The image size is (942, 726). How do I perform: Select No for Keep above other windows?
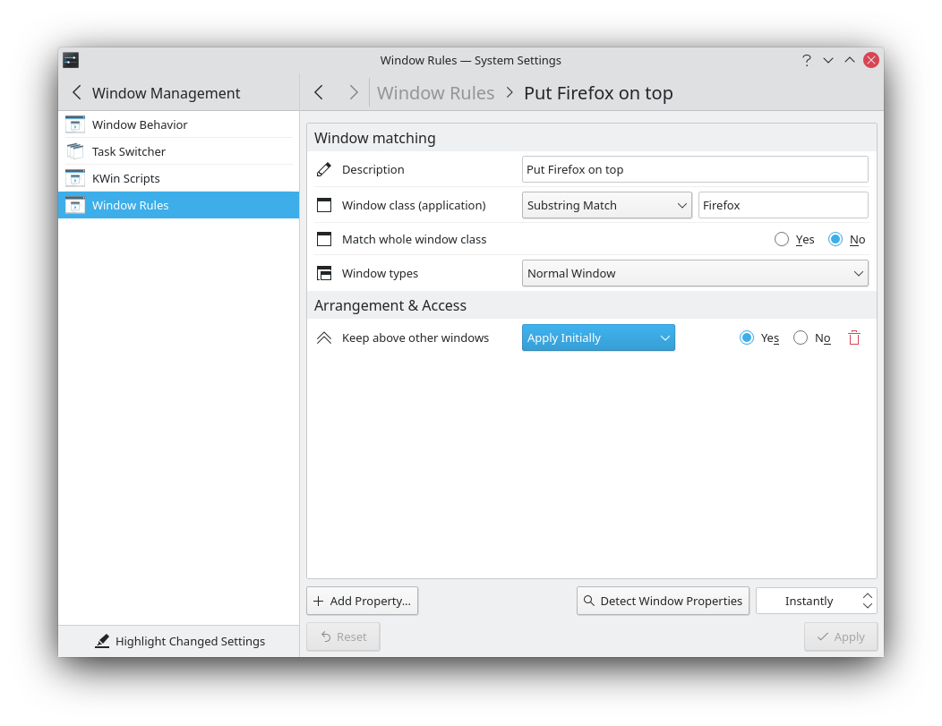(801, 337)
